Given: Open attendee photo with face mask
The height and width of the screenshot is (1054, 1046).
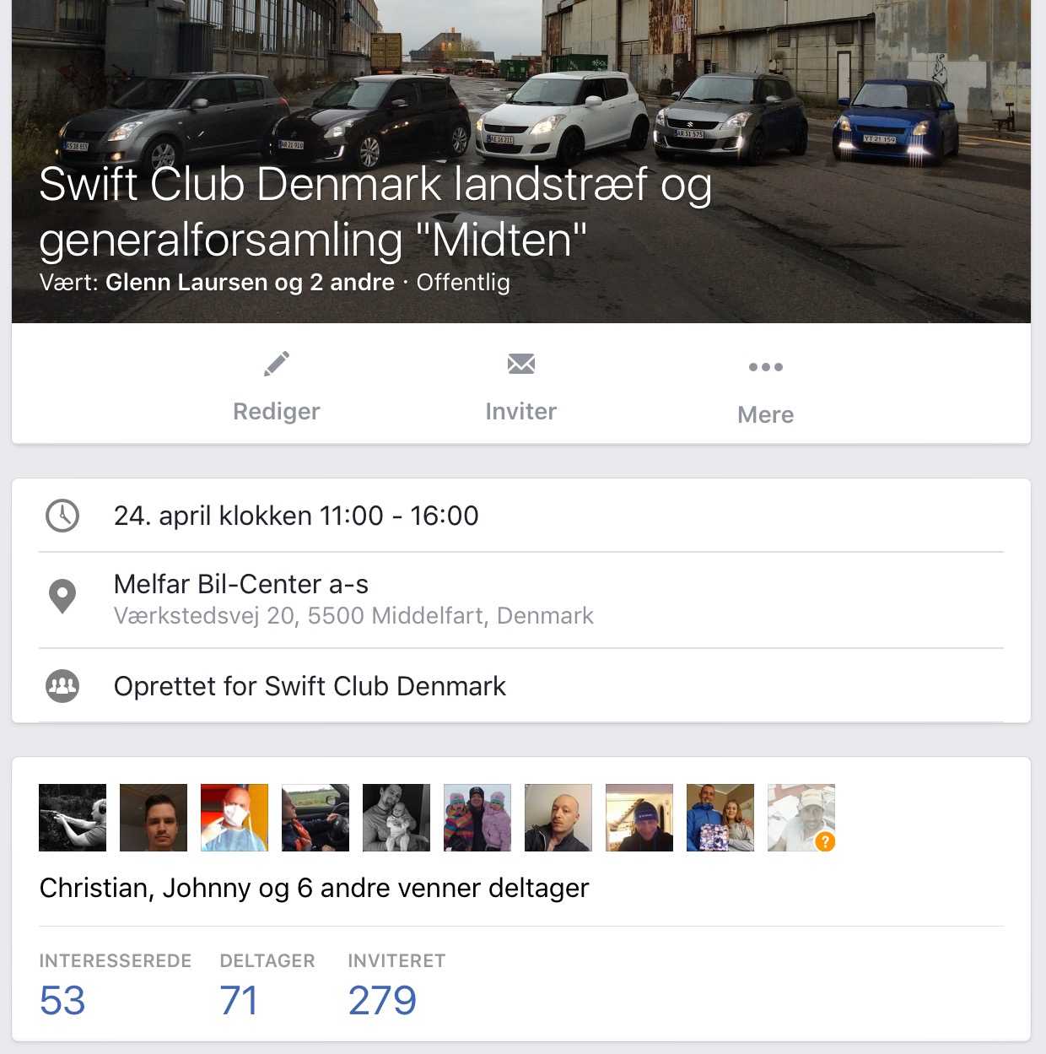Looking at the screenshot, I should coord(235,818).
